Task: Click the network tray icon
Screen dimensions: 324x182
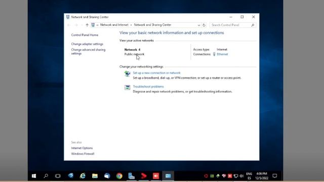Action: (235, 176)
